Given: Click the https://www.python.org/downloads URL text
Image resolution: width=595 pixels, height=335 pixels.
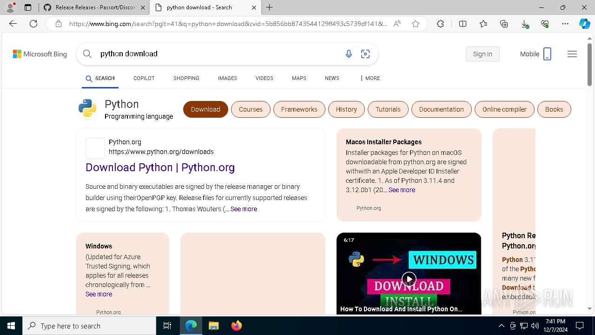Looking at the screenshot, I should 161,152.
